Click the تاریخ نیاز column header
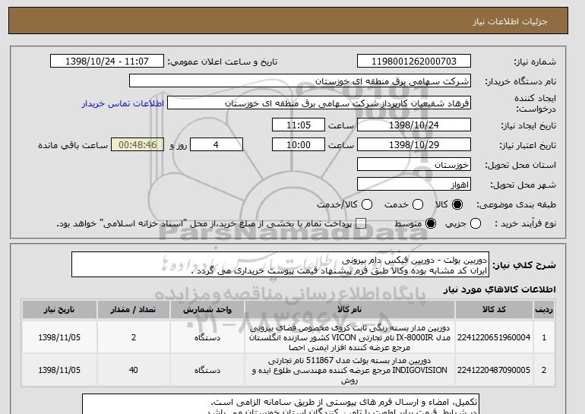Image resolution: width=585 pixels, height=414 pixels. click(59, 310)
